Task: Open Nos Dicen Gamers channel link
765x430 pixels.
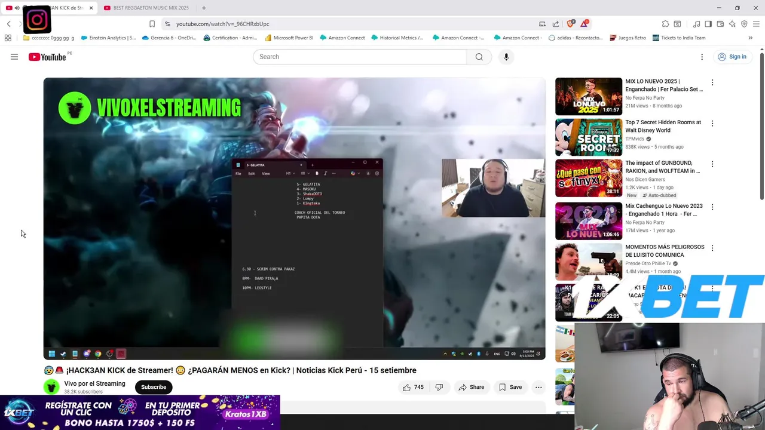Action: [645, 179]
